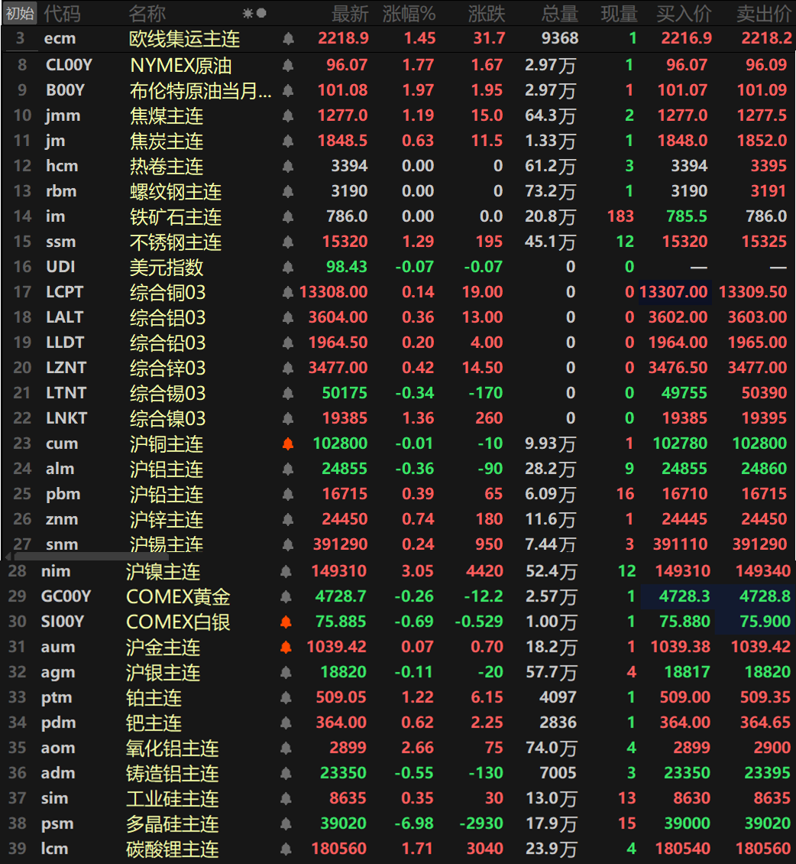This screenshot has width=796, height=864.
Task: Toggle the alert bell for COMEX黄金
Action: coord(286,596)
